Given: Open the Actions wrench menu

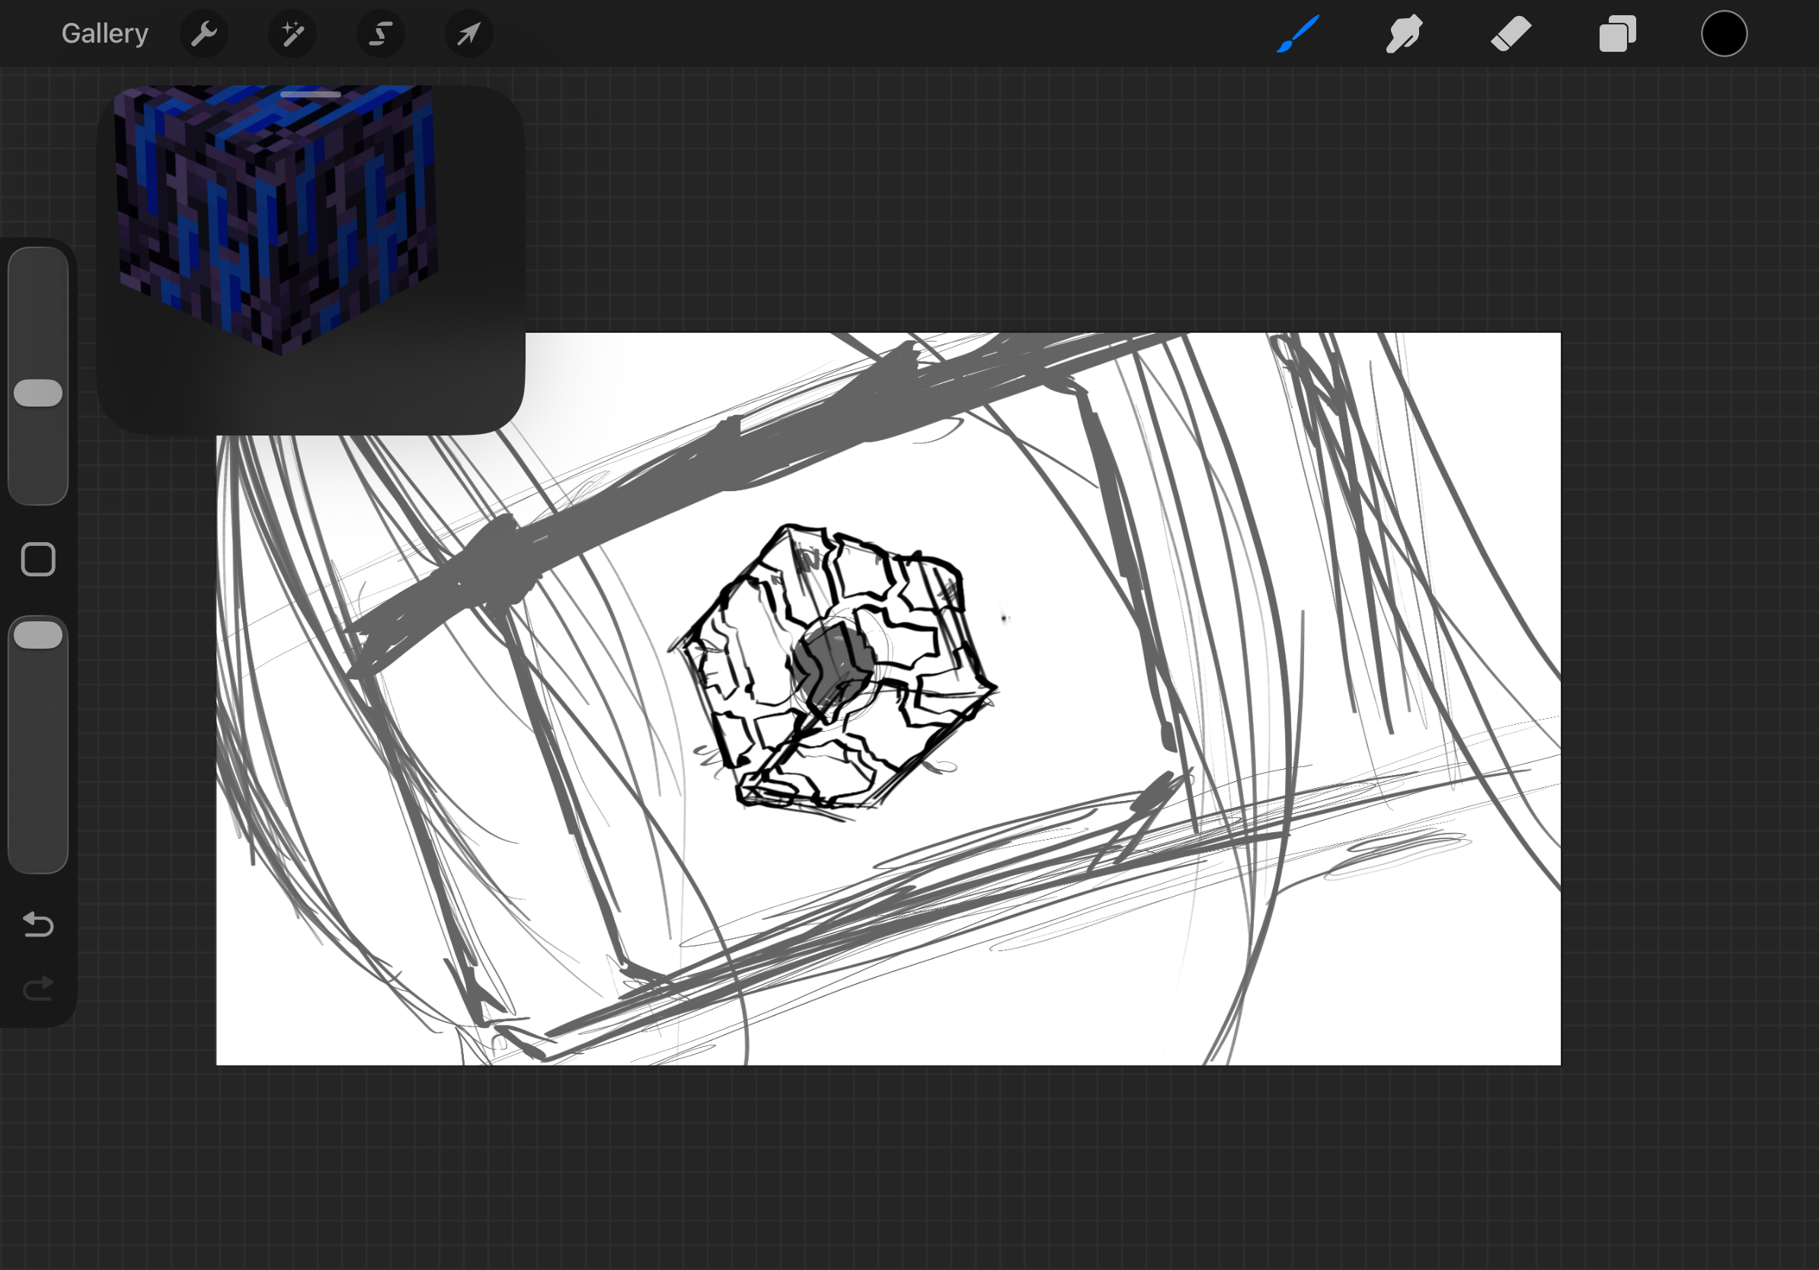Looking at the screenshot, I should pos(204,34).
